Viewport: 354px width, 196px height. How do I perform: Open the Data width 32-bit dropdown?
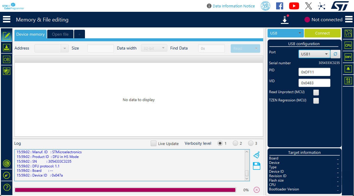154,48
